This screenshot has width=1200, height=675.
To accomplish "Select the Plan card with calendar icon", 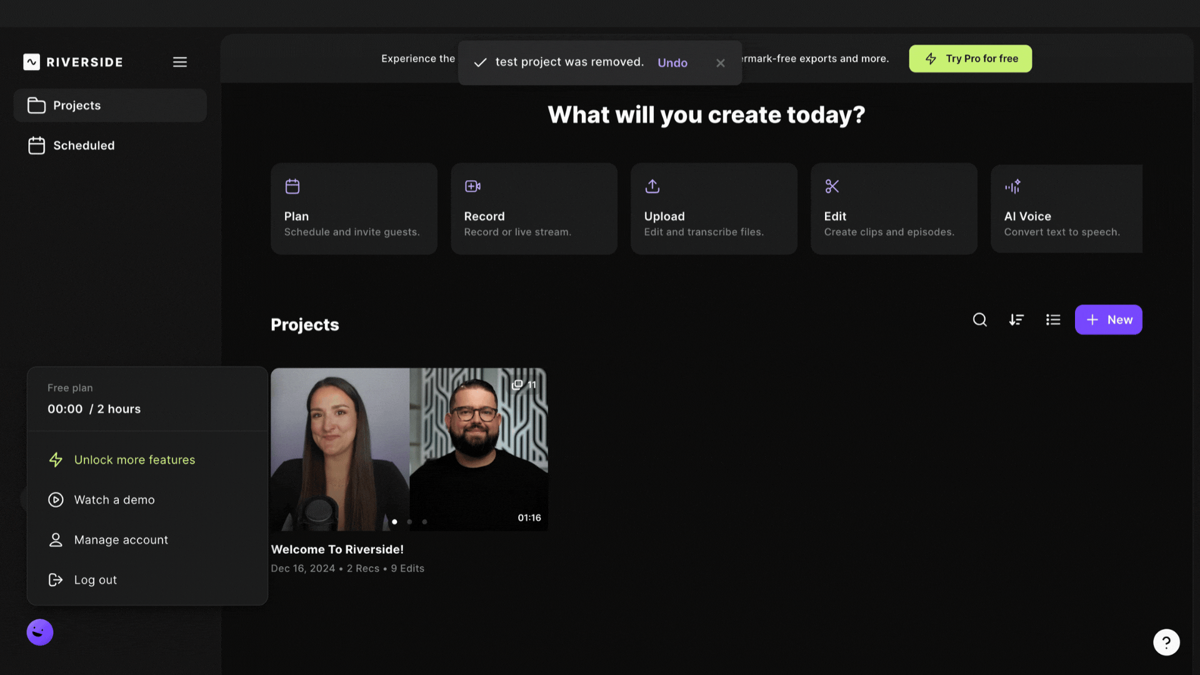I will (x=354, y=209).
